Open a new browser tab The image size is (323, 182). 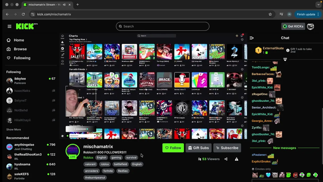(x=77, y=5)
